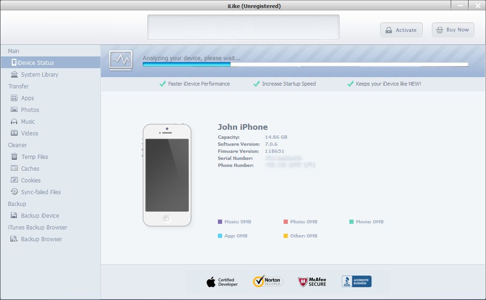
Task: Click the John iPhone device name
Action: click(243, 127)
